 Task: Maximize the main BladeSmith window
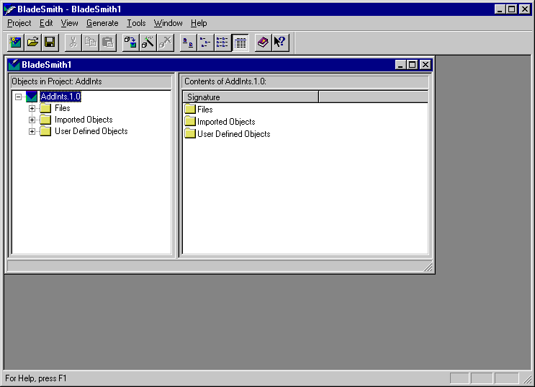point(512,9)
